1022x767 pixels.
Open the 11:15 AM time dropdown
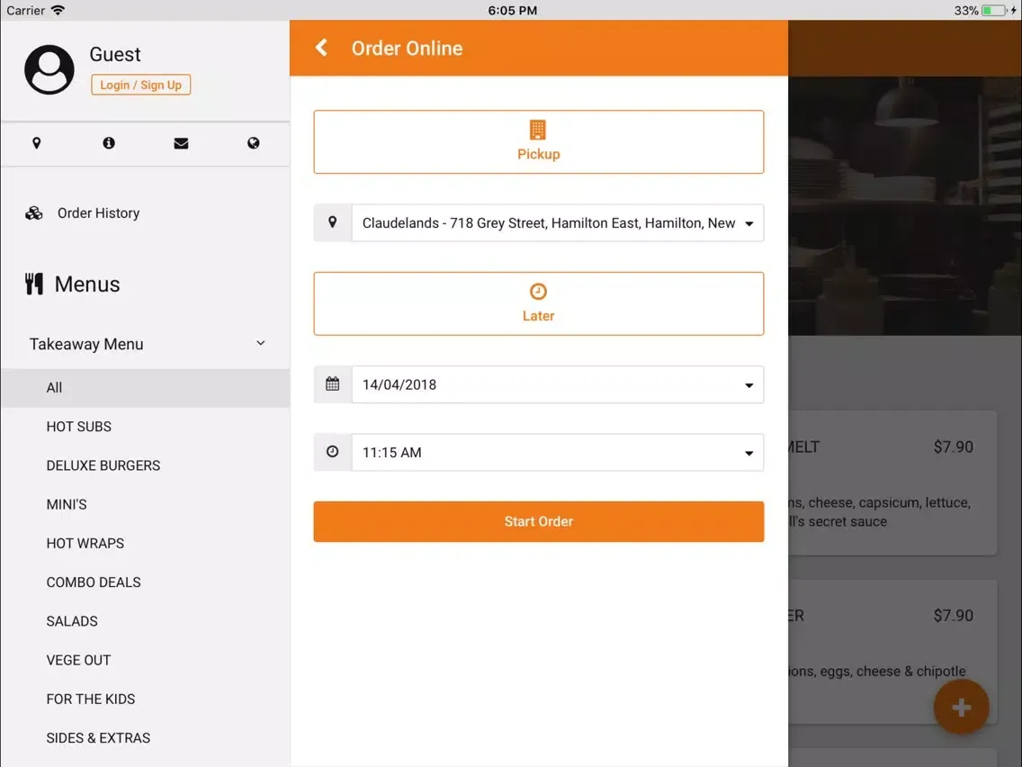[557, 453]
